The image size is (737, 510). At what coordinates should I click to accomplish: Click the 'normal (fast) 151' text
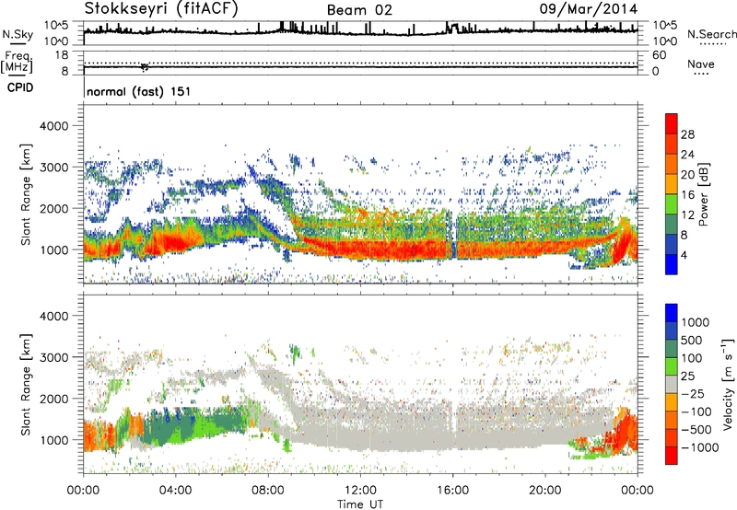click(x=139, y=91)
